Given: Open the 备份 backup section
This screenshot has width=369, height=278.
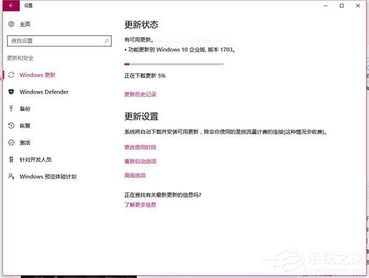Looking at the screenshot, I should tap(25, 109).
